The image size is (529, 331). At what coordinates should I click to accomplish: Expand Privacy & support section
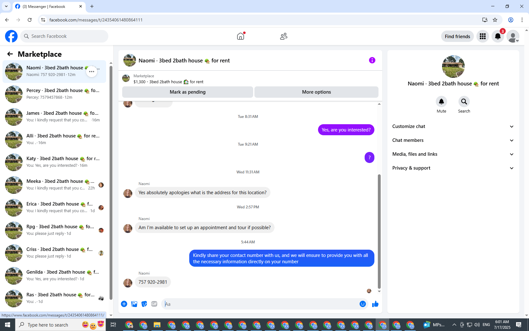coord(453,168)
